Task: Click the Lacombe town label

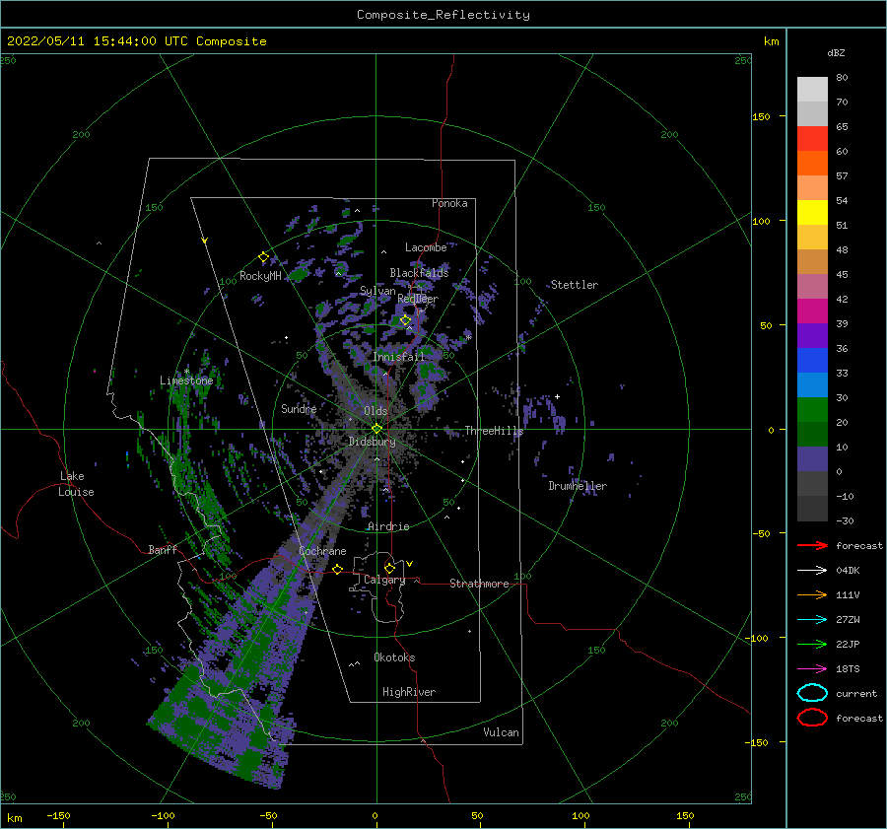Action: coord(426,247)
